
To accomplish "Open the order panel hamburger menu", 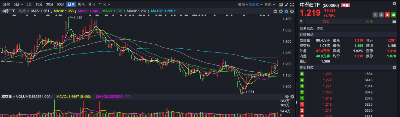I will (x=394, y=21).
